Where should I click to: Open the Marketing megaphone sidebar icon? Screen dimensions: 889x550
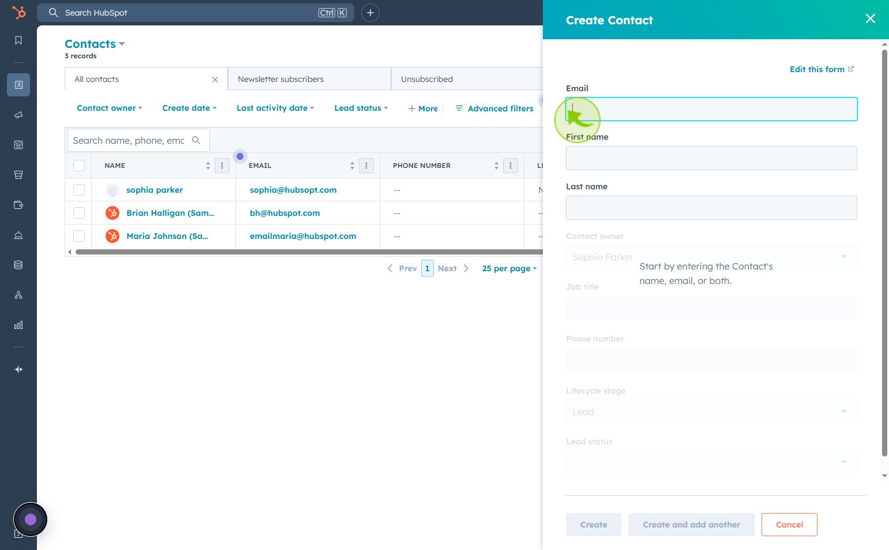[x=18, y=115]
